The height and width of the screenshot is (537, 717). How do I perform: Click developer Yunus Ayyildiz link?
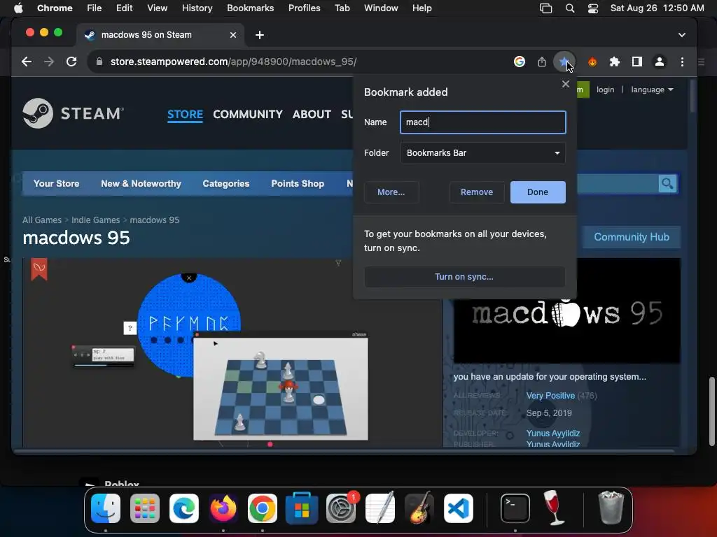(x=553, y=434)
